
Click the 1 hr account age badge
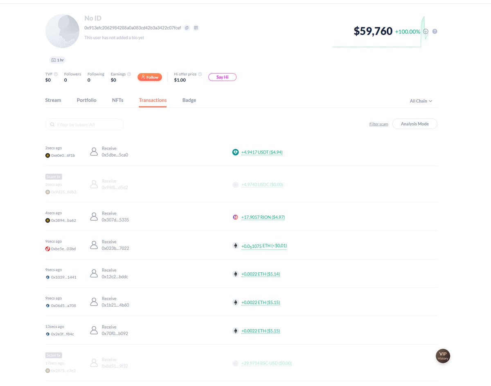point(57,60)
